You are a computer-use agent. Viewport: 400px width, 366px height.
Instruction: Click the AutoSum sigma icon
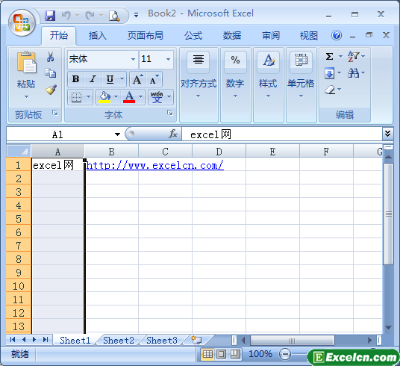[x=329, y=56]
